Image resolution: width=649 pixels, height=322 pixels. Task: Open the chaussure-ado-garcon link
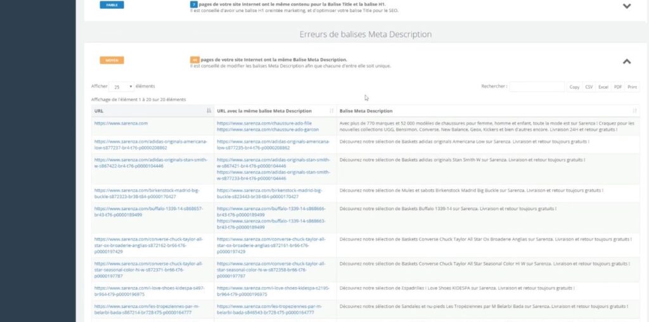[268, 130]
